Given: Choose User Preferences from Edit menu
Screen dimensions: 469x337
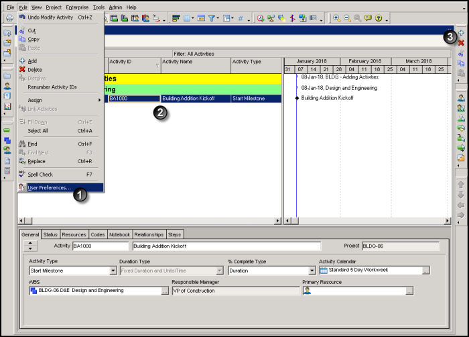Looking at the screenshot, I should click(x=49, y=187).
